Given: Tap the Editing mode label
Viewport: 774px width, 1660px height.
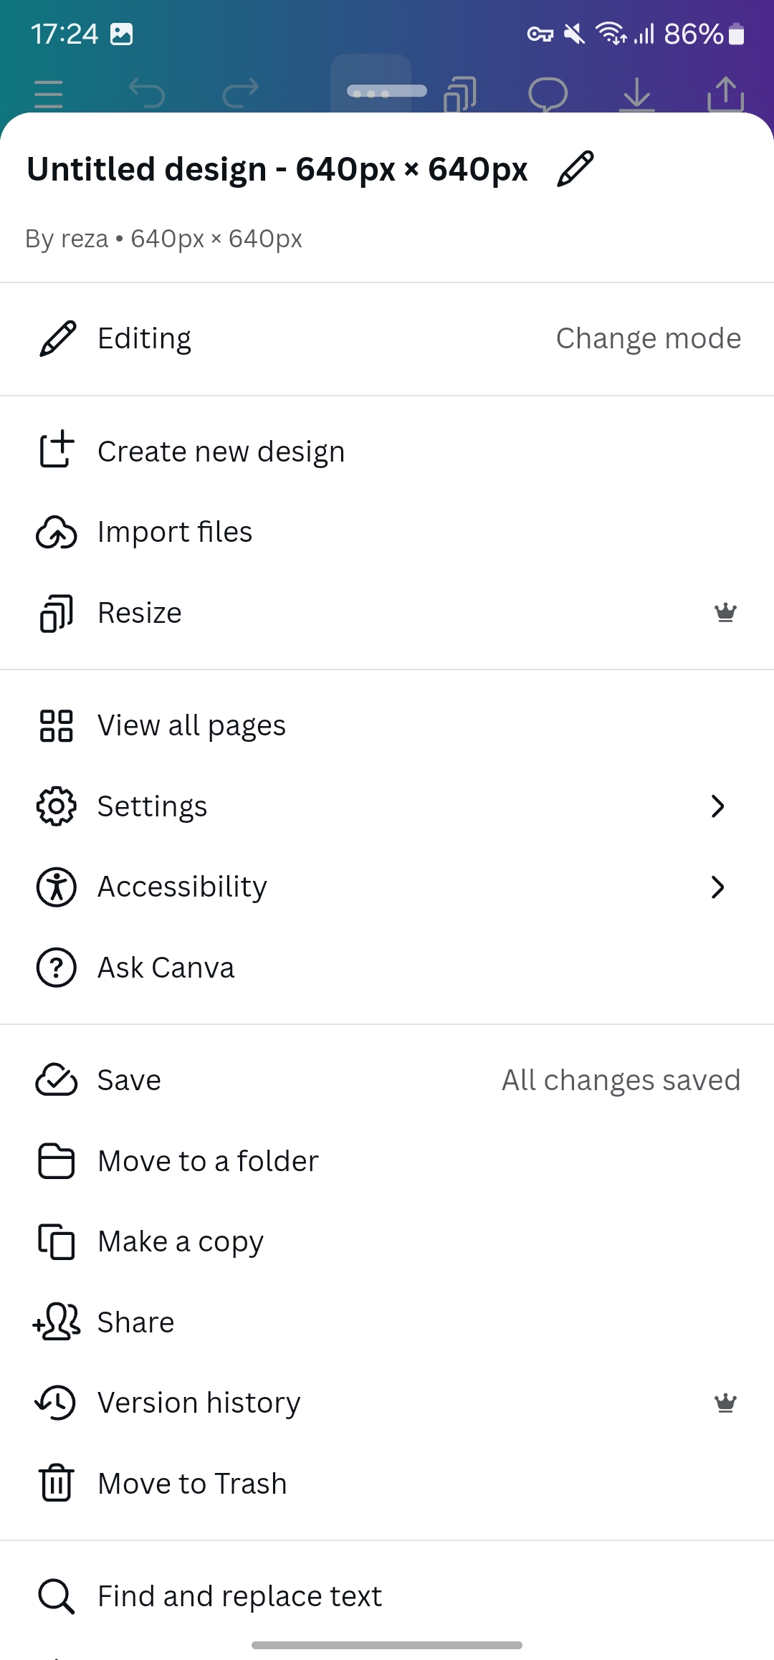Looking at the screenshot, I should tap(145, 338).
